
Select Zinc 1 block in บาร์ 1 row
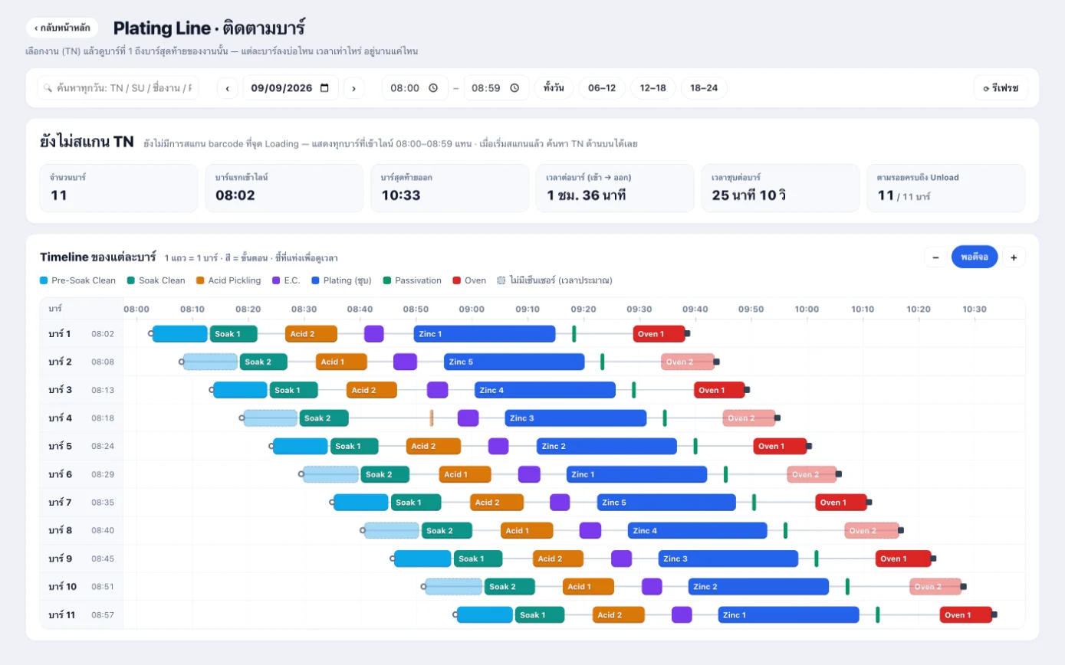tap(485, 334)
